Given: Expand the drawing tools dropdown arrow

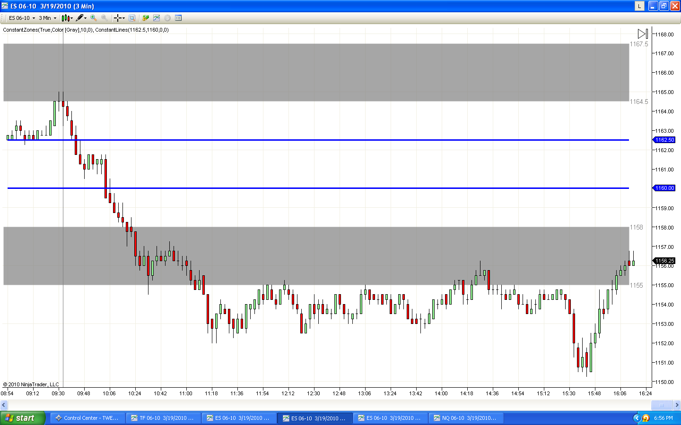Looking at the screenshot, I should pyautogui.click(x=86, y=18).
